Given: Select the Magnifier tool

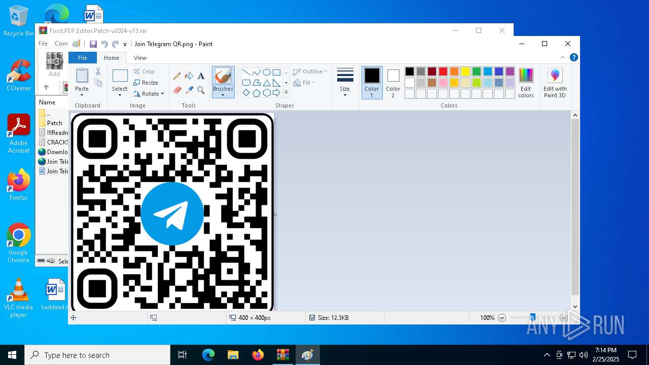Looking at the screenshot, I should coord(201,90).
